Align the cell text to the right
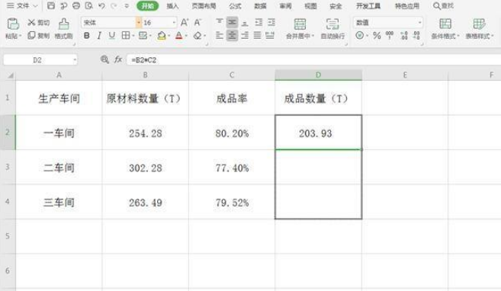The image size is (501, 291). pos(245,35)
